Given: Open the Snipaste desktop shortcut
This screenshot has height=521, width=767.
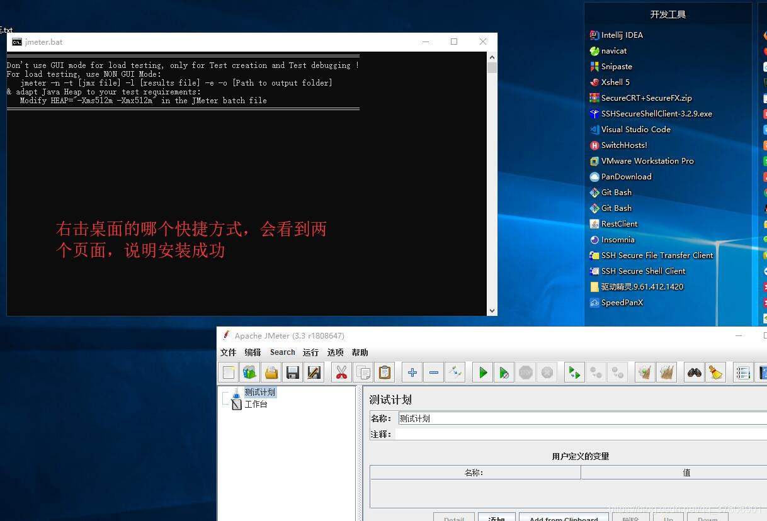Looking at the screenshot, I should tap(610, 67).
